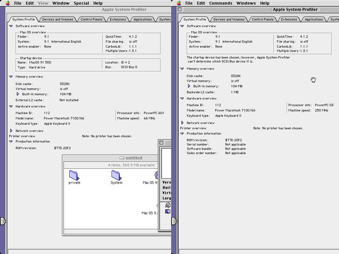Expand Built-in memory above Backside L2 cache
The image size is (339, 254).
point(189,86)
